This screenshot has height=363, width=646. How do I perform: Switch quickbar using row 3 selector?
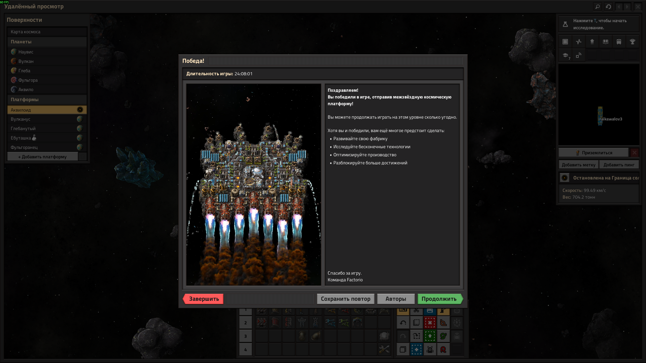coord(245,336)
